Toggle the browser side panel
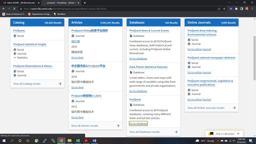The image size is (256, 144). pos(241,9)
